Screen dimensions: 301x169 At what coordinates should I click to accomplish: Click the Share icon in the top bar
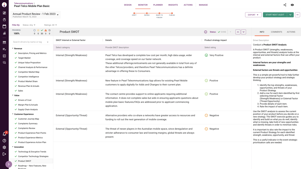285,5
